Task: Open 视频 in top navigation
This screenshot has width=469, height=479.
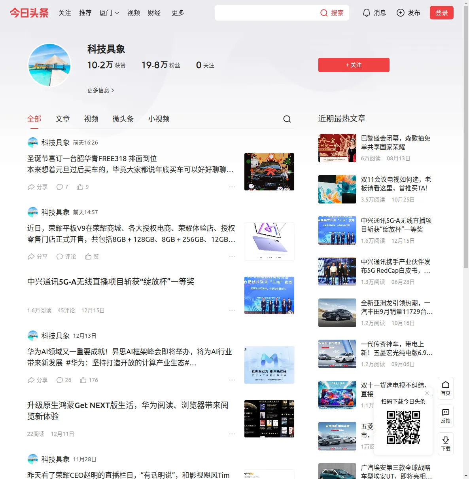Action: pos(134,13)
